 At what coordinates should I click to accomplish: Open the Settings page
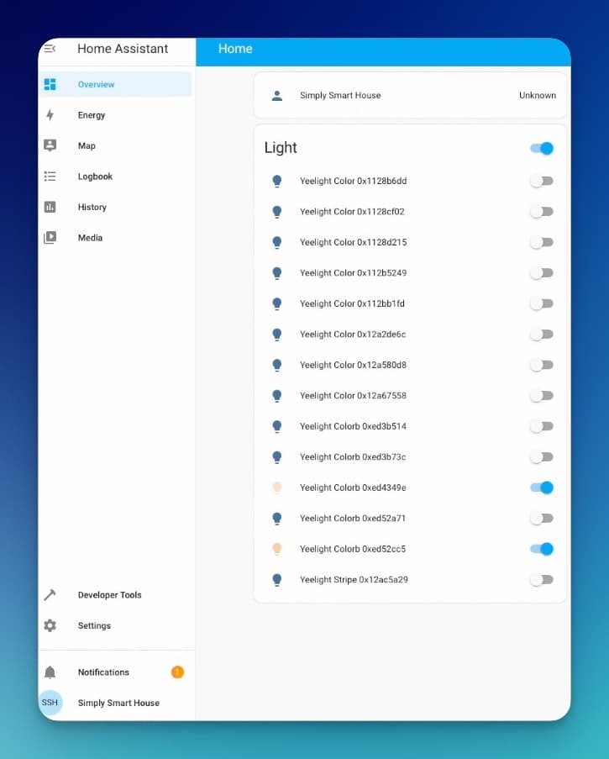tap(115, 625)
